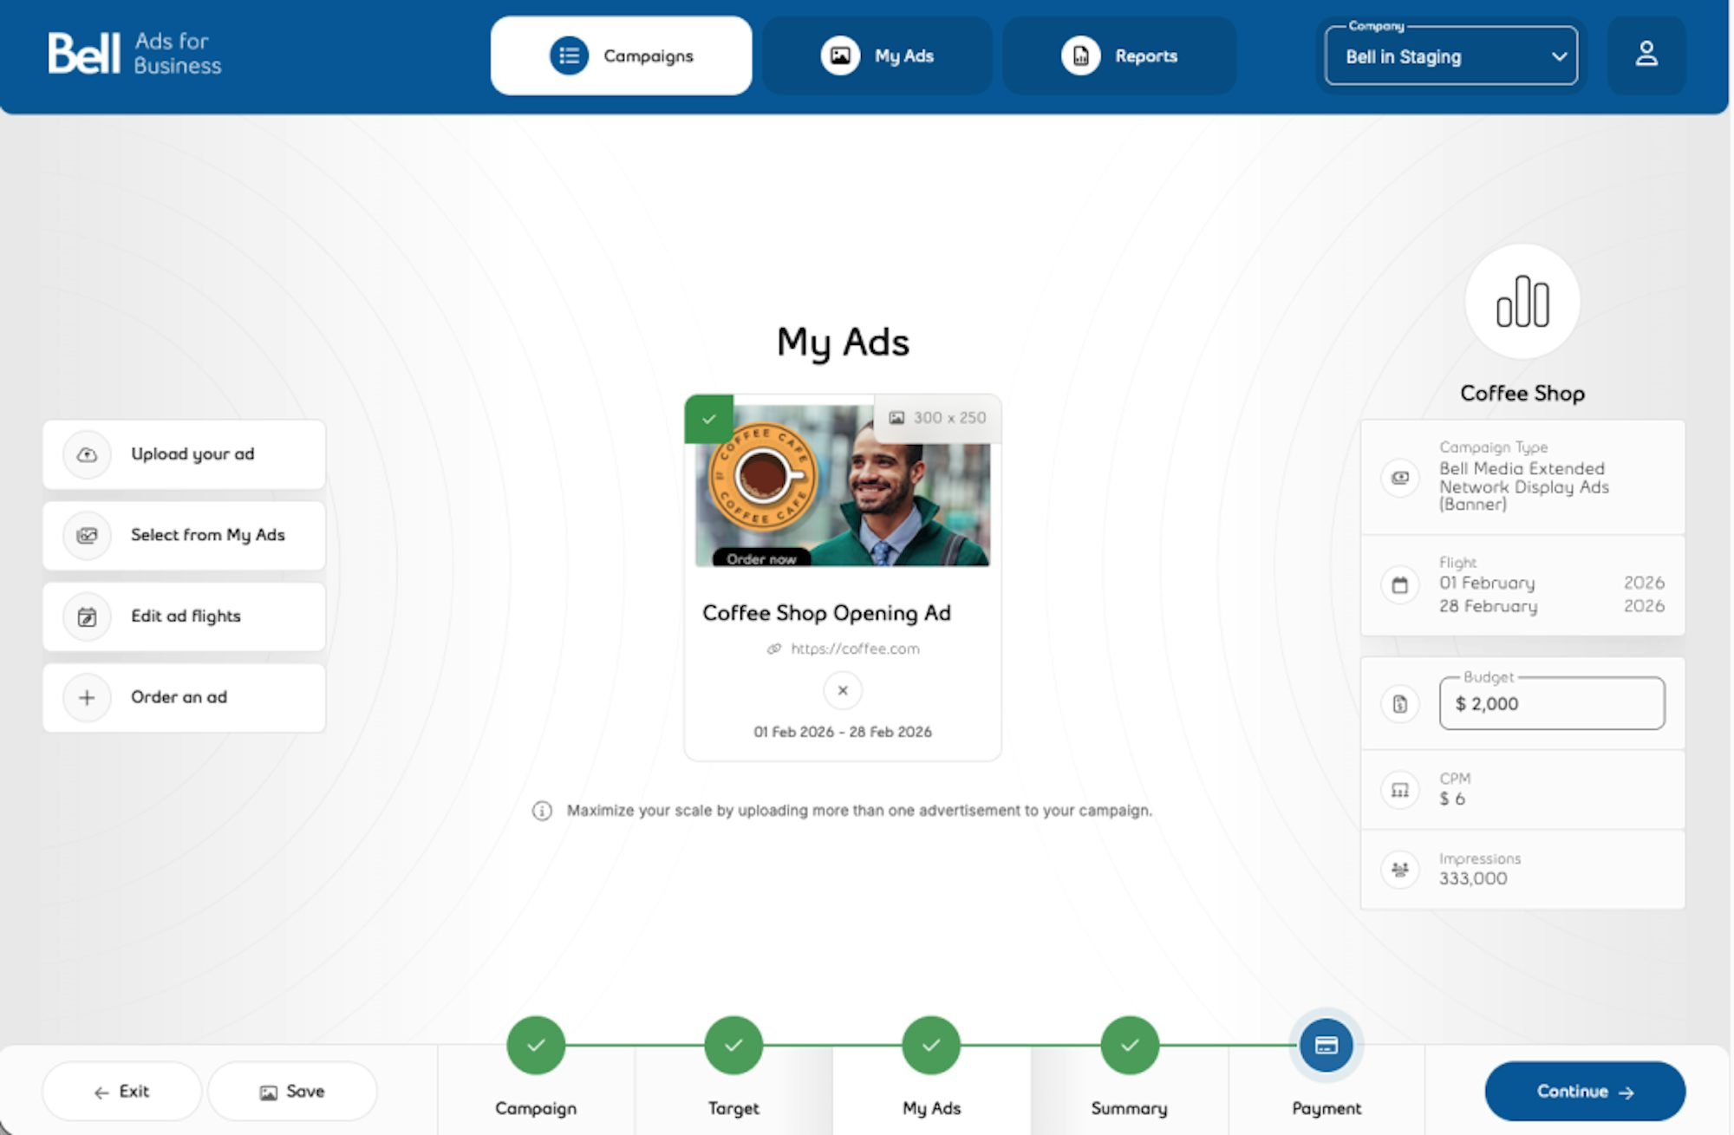Click the Upload your ad cloud icon
1734x1135 pixels.
[x=88, y=454]
